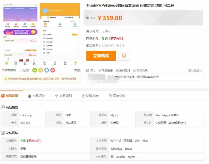Click the star icon for 收藏商品
This screenshot has height=164, width=209.
click(3, 70)
